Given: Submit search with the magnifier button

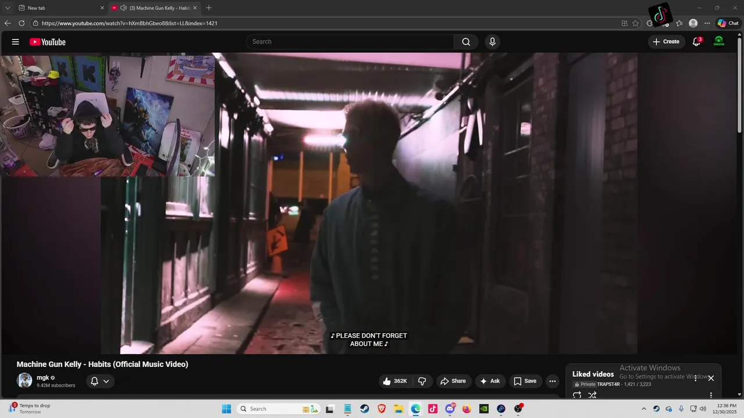Looking at the screenshot, I should (466, 42).
